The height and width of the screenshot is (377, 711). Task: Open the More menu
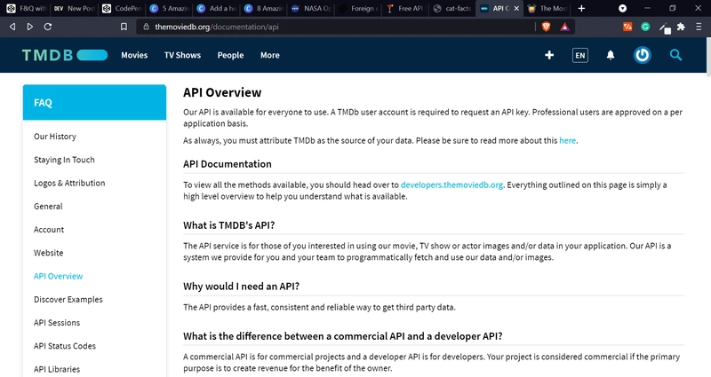(270, 55)
